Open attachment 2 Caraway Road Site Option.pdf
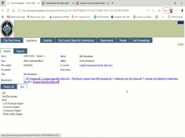Image resolution: width=185 pixels, height=138 pixels. point(56,79)
